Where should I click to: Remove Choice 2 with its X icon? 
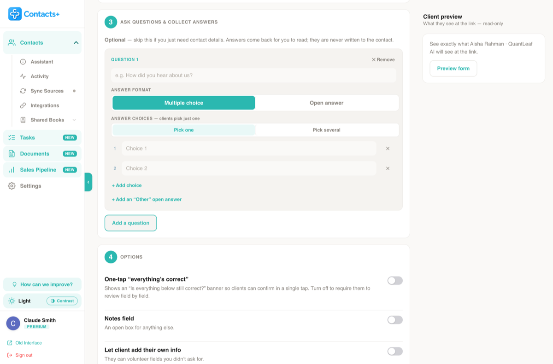(388, 168)
